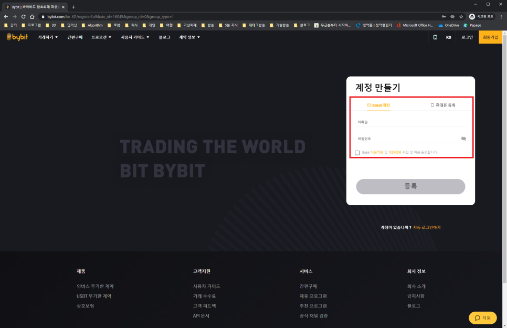Click the browser address bar URL
Image resolution: width=507 pixels, height=328 pixels.
(111, 16)
